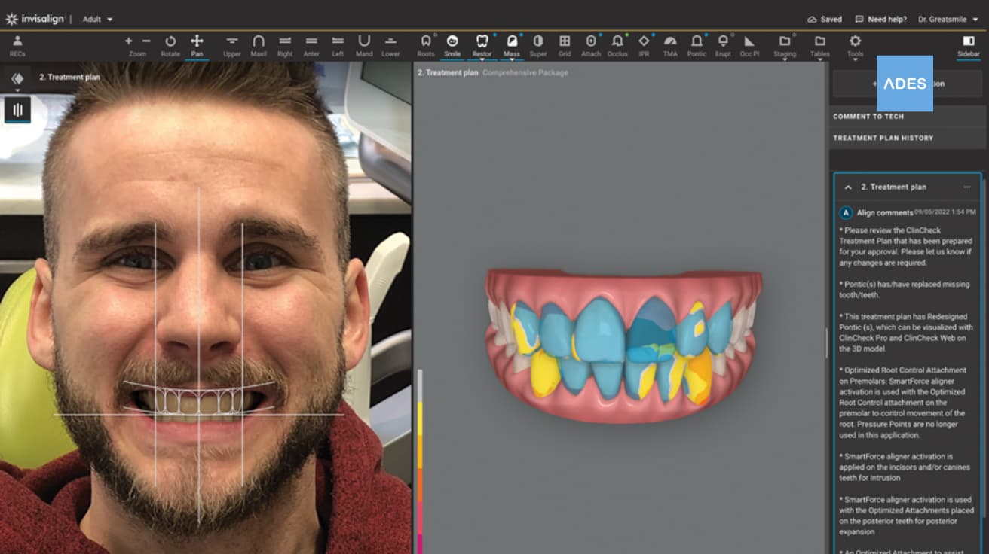Toggle Occlus occlusion display
Image resolution: width=989 pixels, height=554 pixels.
(617, 45)
